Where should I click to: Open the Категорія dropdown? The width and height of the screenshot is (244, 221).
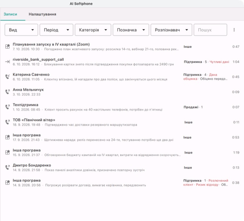(x=93, y=30)
